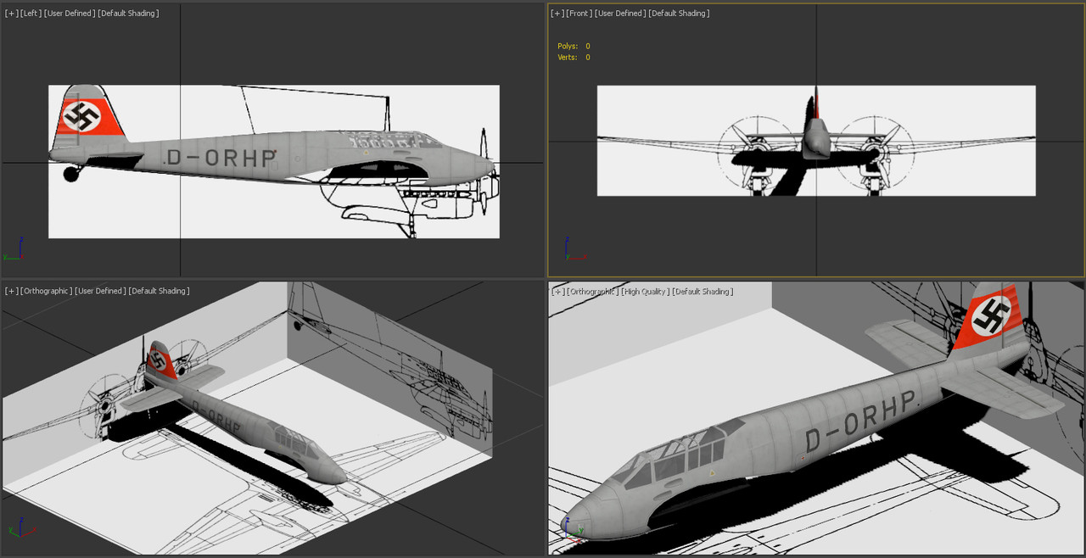Open Orthographic label in the High Quality viewport
Screen dimensions: 1086x558
[x=593, y=291]
